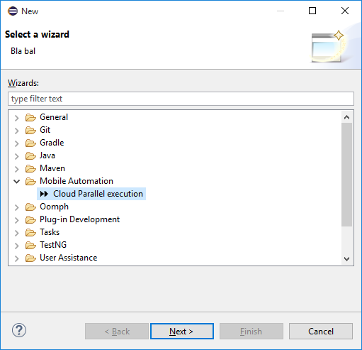Click the Cancel button
The width and height of the screenshot is (362, 350).
pos(321,332)
